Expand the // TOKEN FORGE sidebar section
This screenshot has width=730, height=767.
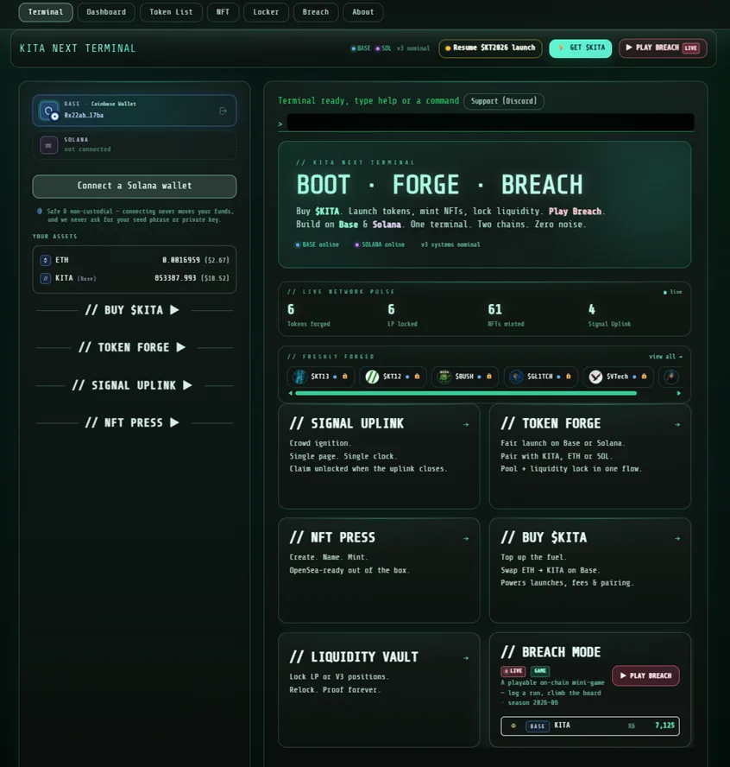[x=132, y=347]
